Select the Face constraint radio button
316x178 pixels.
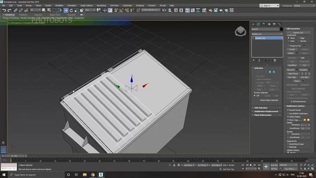pyautogui.click(x=288, y=41)
